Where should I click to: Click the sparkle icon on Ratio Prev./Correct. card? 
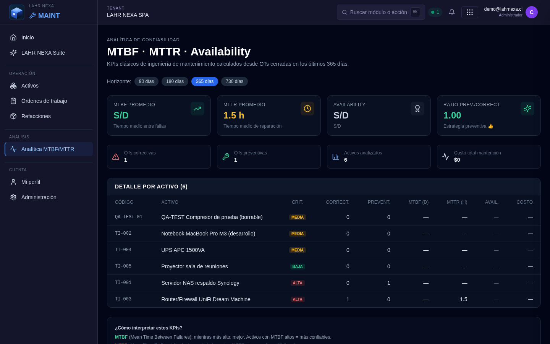pos(527,109)
